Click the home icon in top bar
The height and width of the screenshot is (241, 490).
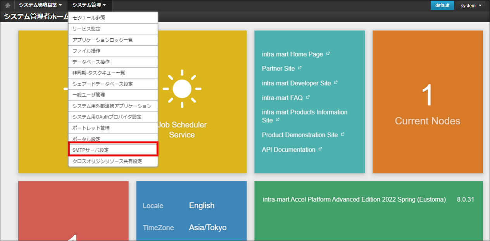[7, 5]
